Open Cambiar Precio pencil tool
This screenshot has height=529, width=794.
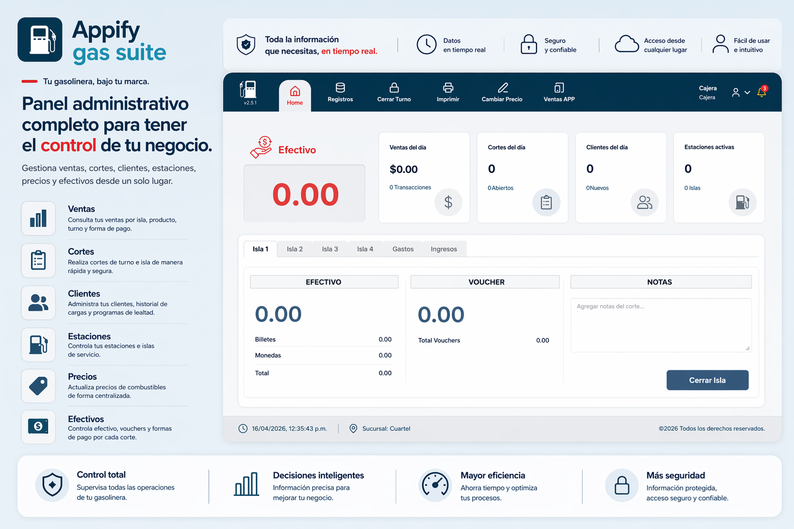coord(502,88)
